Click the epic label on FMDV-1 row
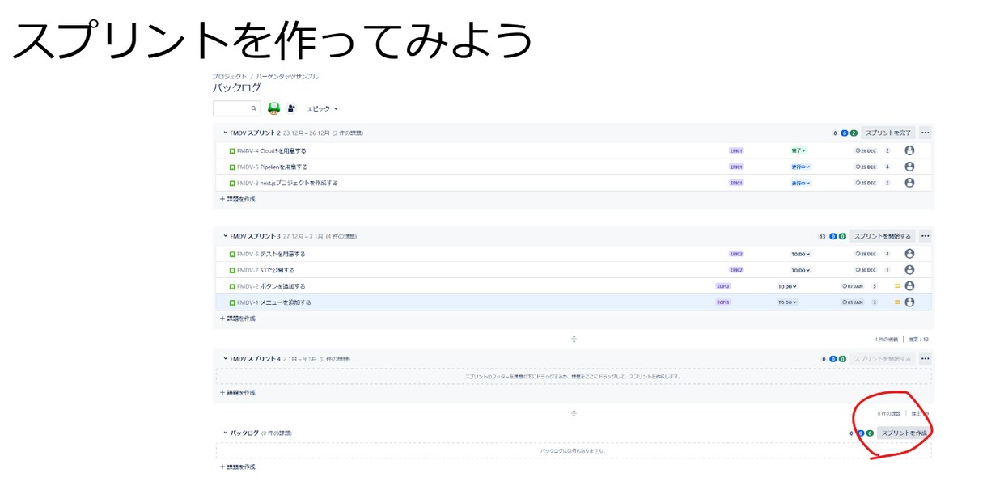This screenshot has width=987, height=494. point(723,302)
